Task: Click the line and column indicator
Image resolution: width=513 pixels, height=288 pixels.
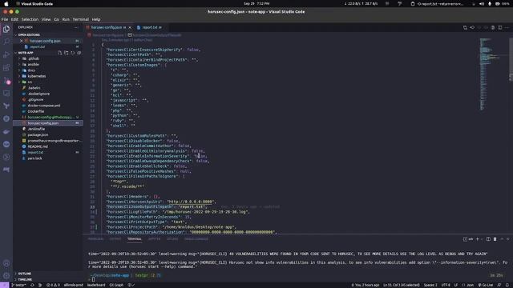Action: 402,285
